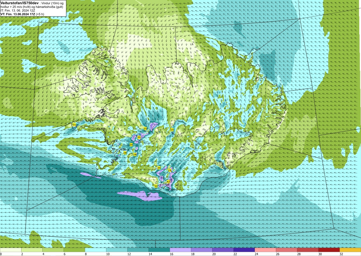Click the 'VT: Fim. 13.06.2024 17Z (+5 h)' line
Image resolution: width=361 pixels, height=256 pixels.
(22, 14)
